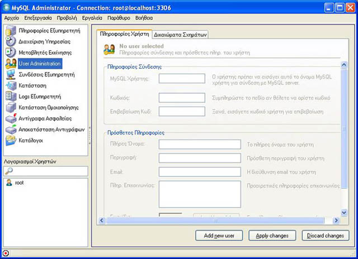The height and width of the screenshot is (259, 358).
Task: Click the horizontal scrollbar thumb
Action: [215, 220]
